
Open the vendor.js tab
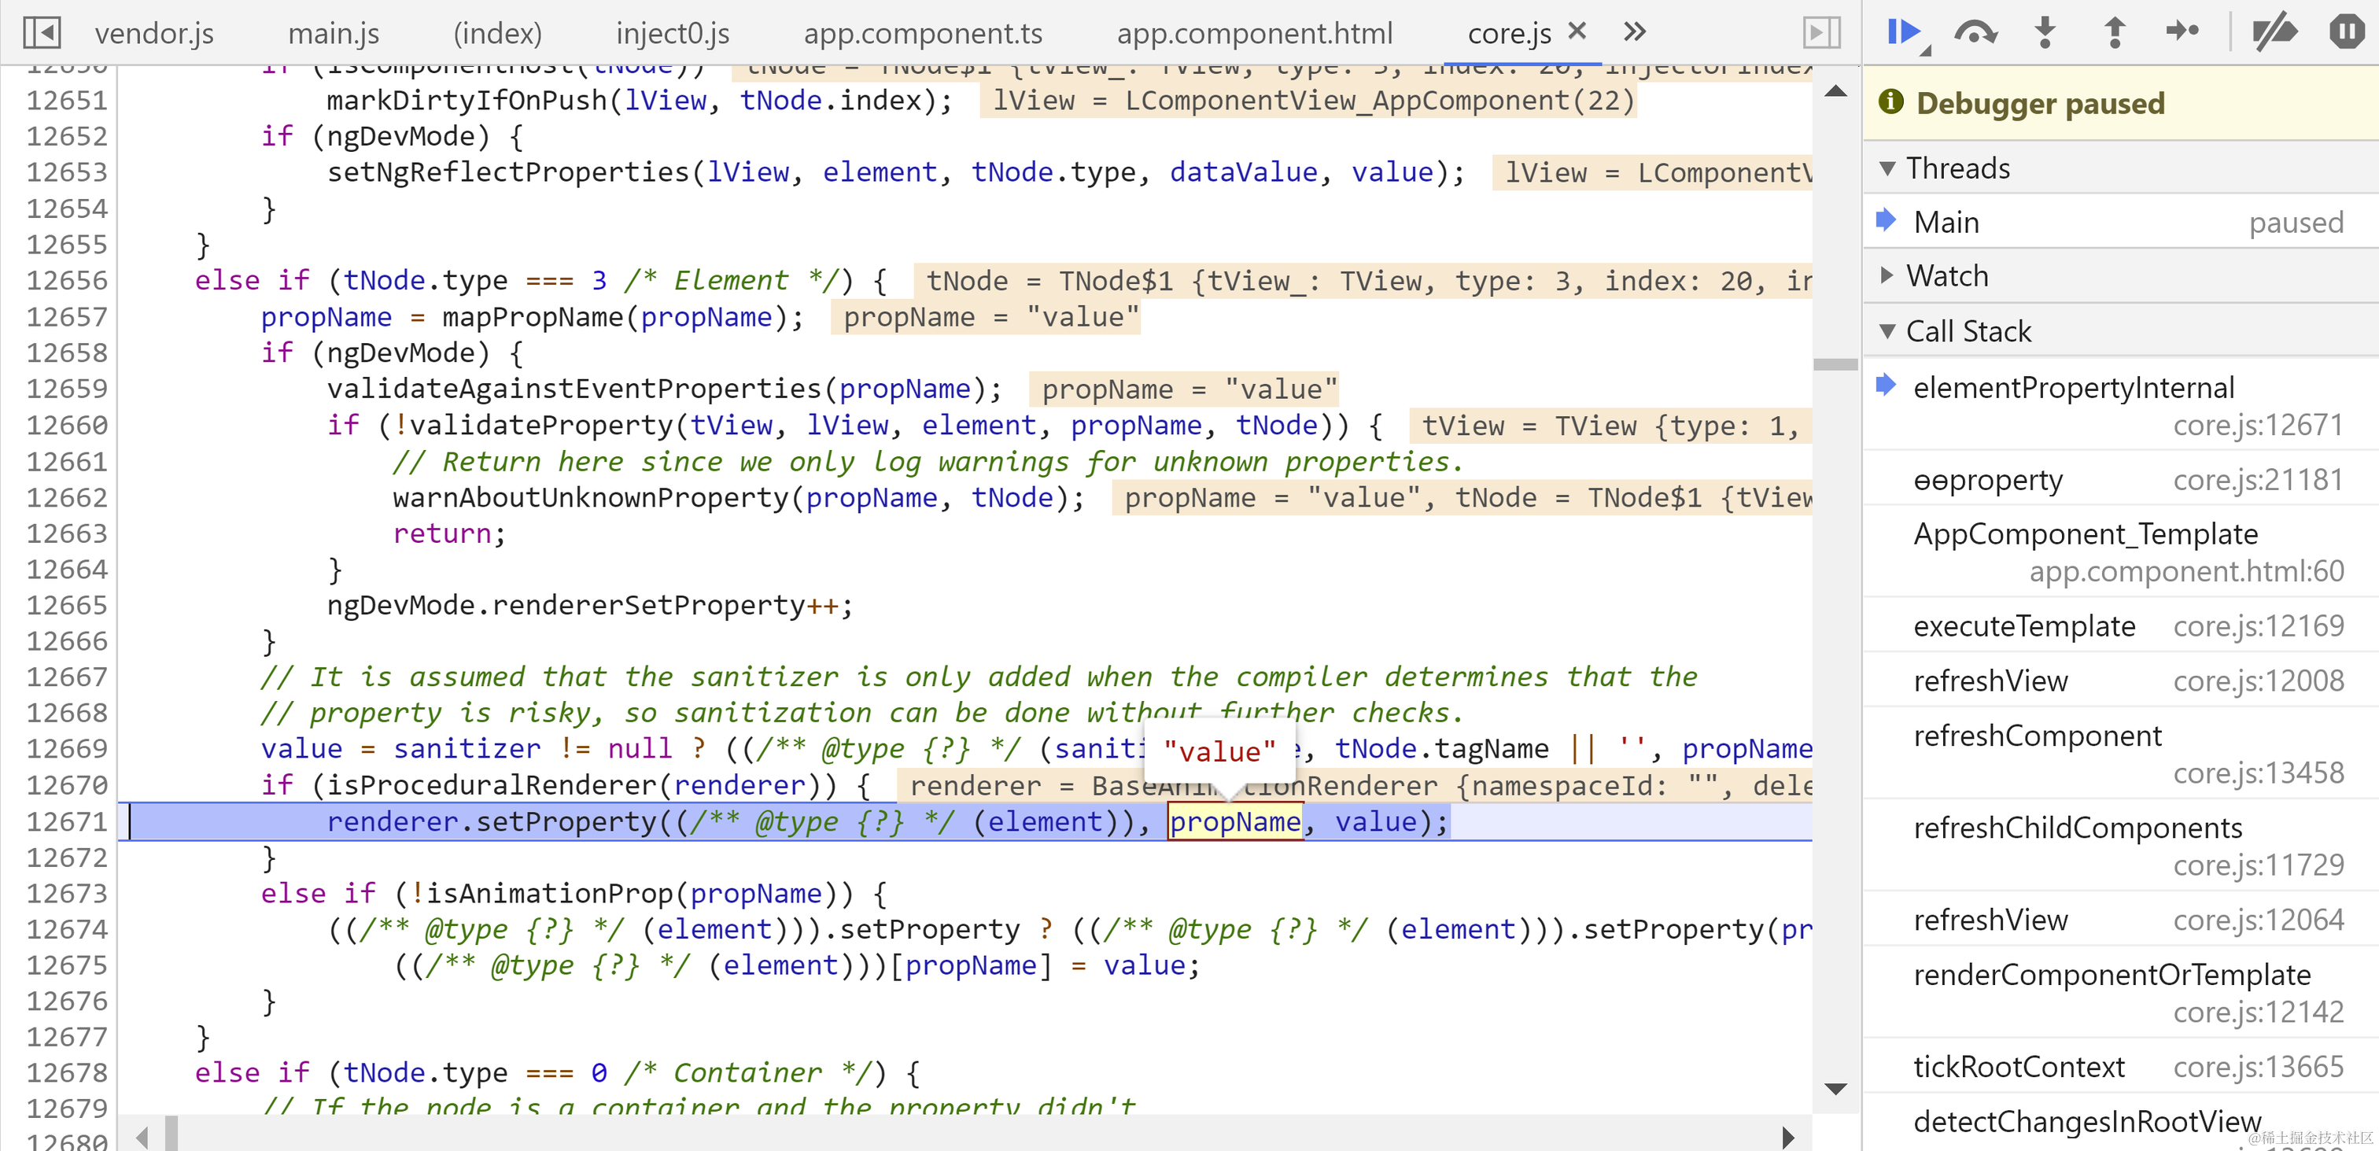154,33
